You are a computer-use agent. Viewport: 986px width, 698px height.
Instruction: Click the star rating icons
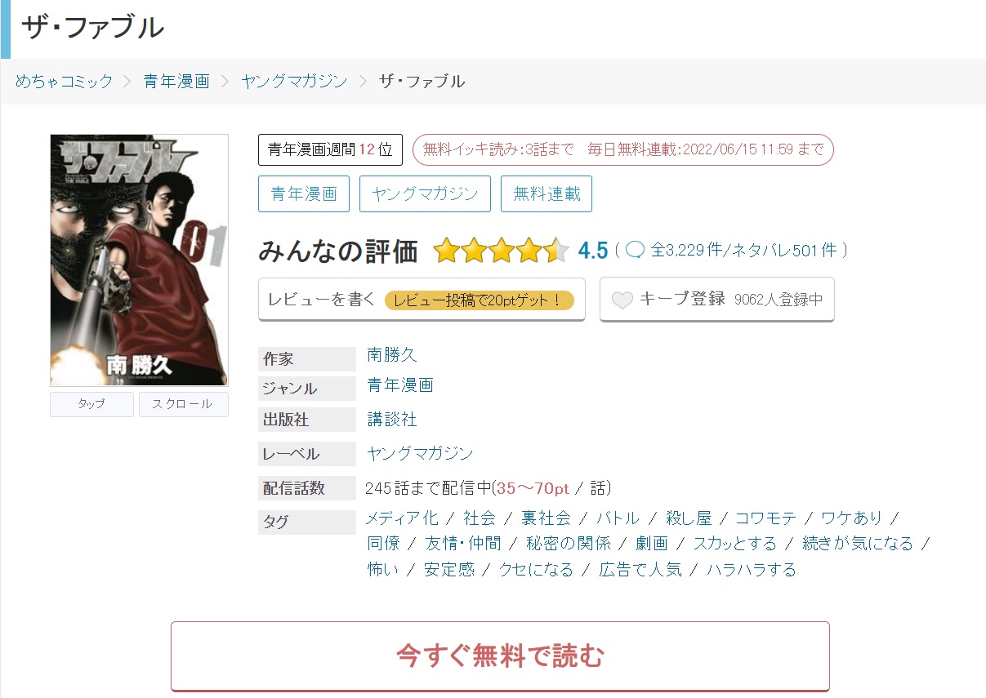(502, 251)
